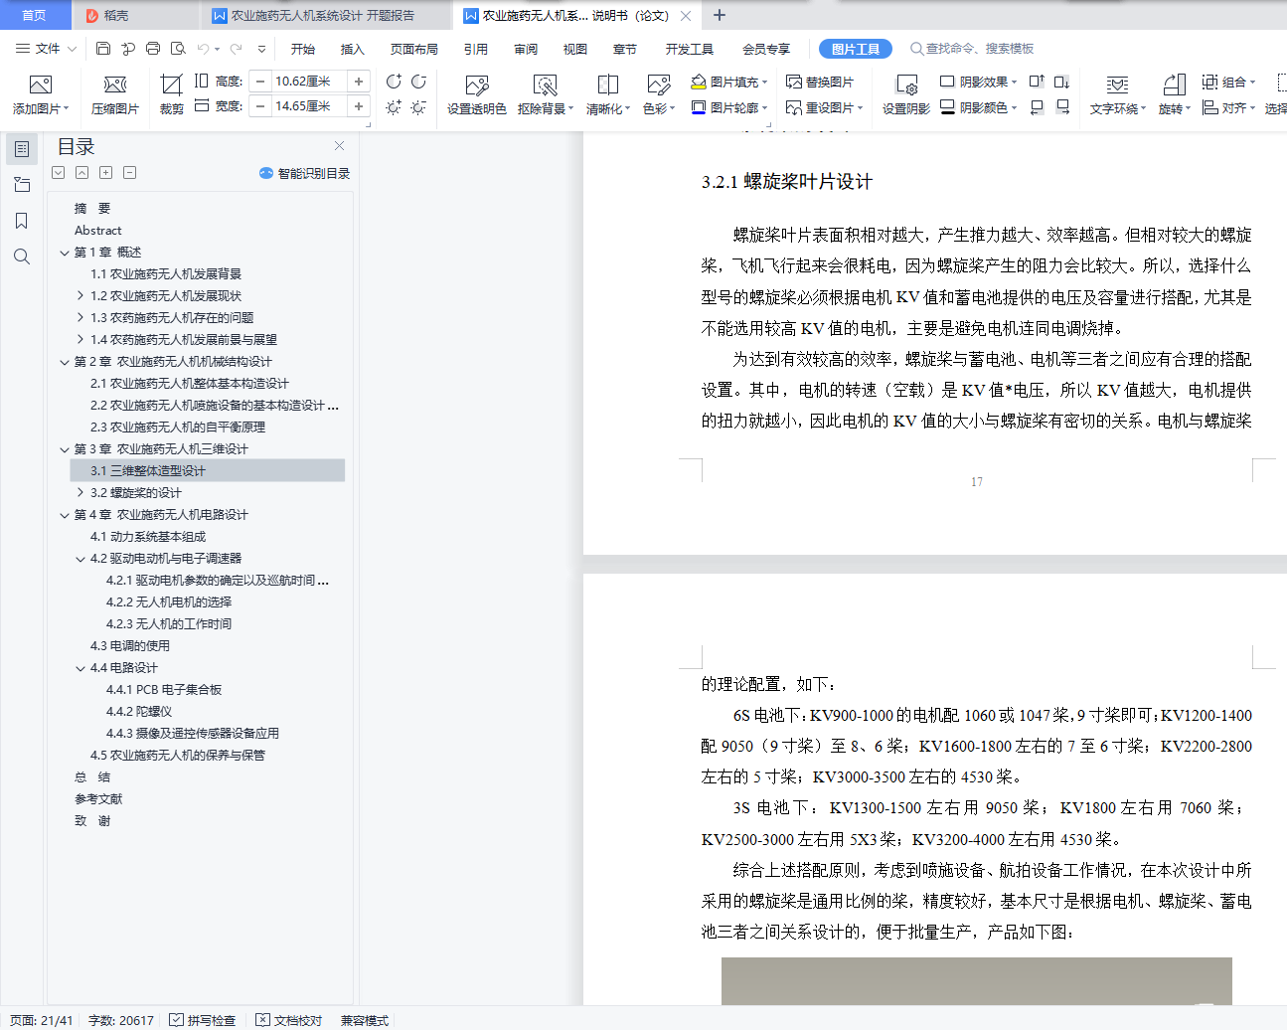The height and width of the screenshot is (1030, 1287).
Task: Expand all outline levels with plus icon
Action: click(x=105, y=173)
